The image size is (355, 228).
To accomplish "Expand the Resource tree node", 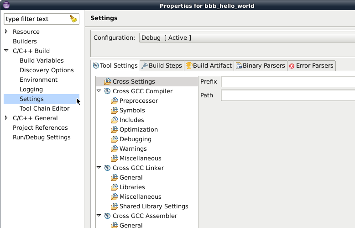I will pyautogui.click(x=6, y=32).
